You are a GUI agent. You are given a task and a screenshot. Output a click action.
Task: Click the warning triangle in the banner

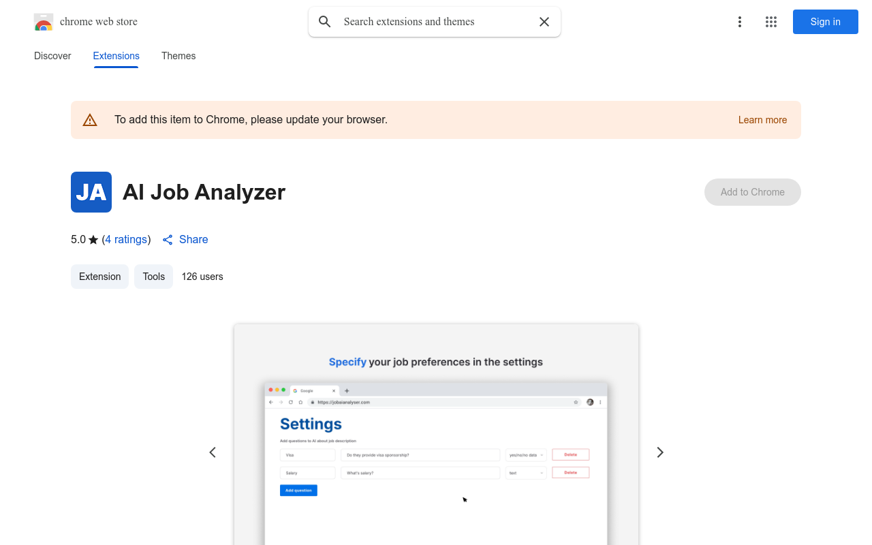(x=90, y=119)
